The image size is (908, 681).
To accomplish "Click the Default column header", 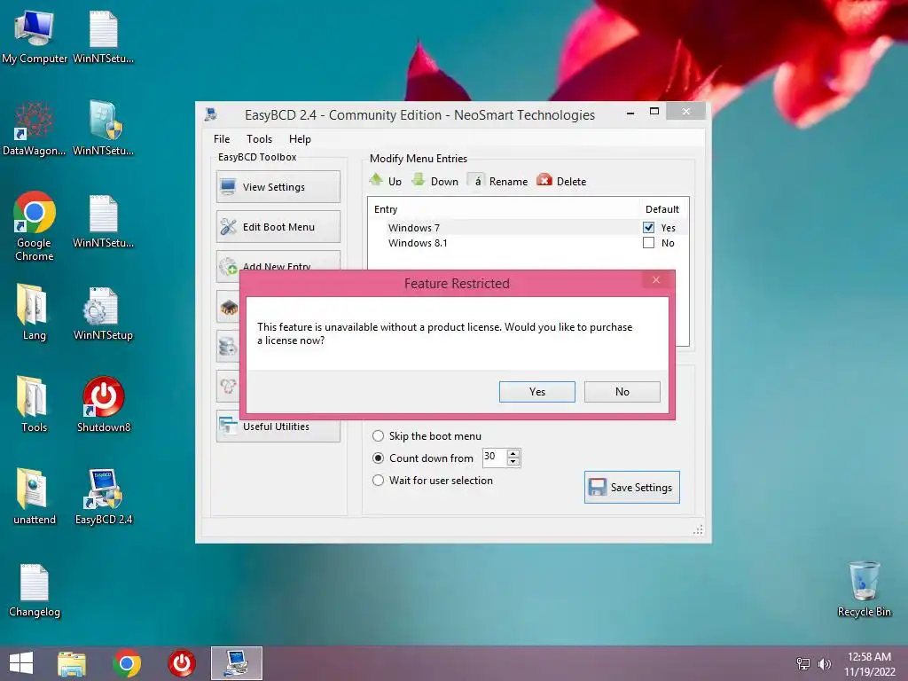I will [x=661, y=209].
